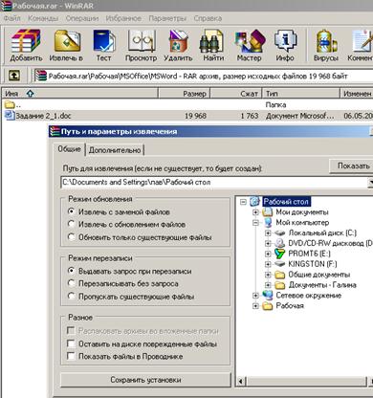Expand the Мои документы tree node
This screenshot has width=373, height=398.
click(255, 212)
